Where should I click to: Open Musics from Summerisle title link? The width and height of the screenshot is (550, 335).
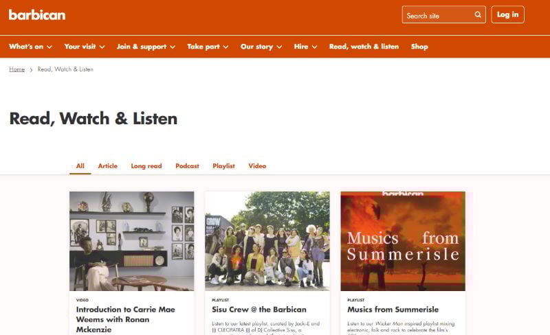point(393,310)
